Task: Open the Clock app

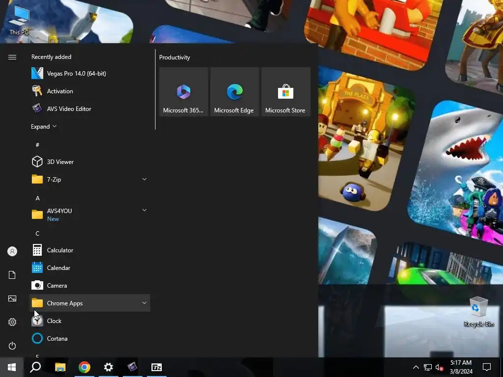Action: [89, 321]
